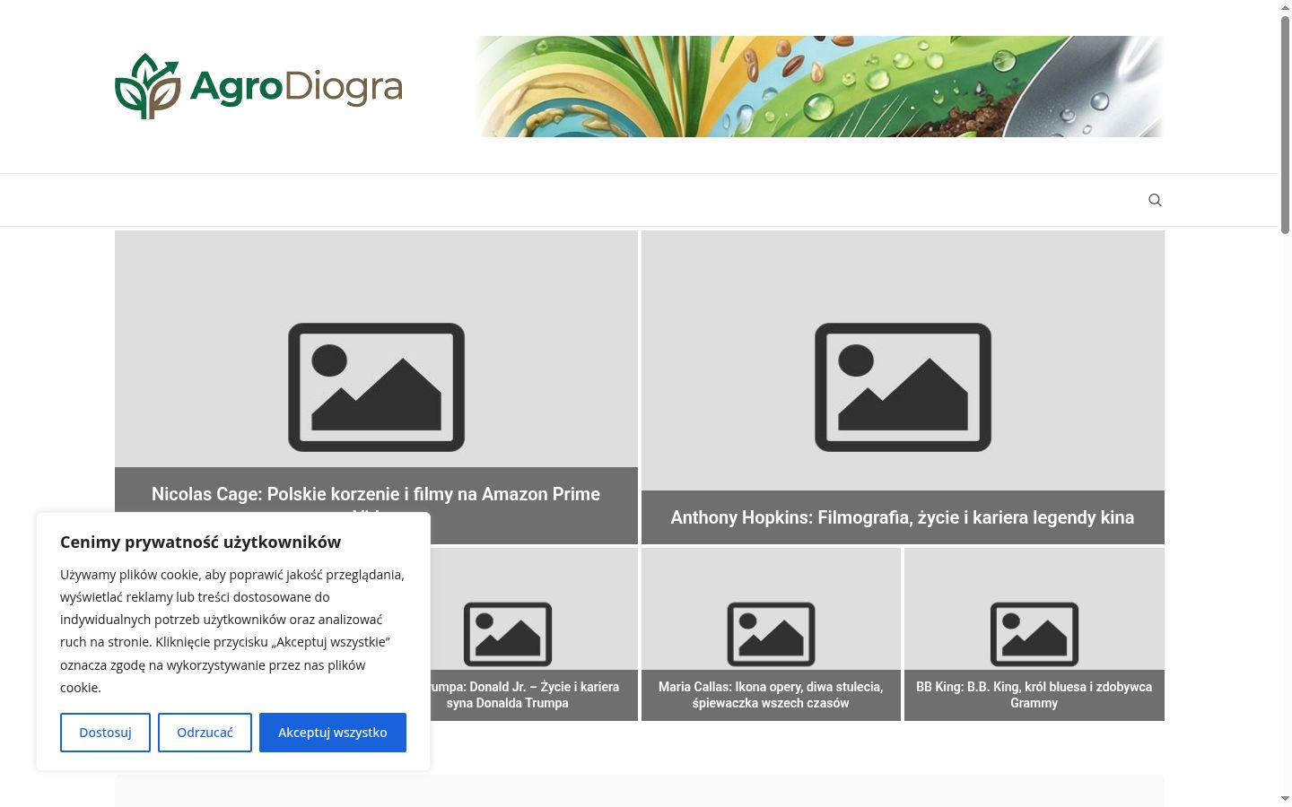Click the Nicolas Cage placeholder image
The image size is (1292, 807).
coord(376,387)
